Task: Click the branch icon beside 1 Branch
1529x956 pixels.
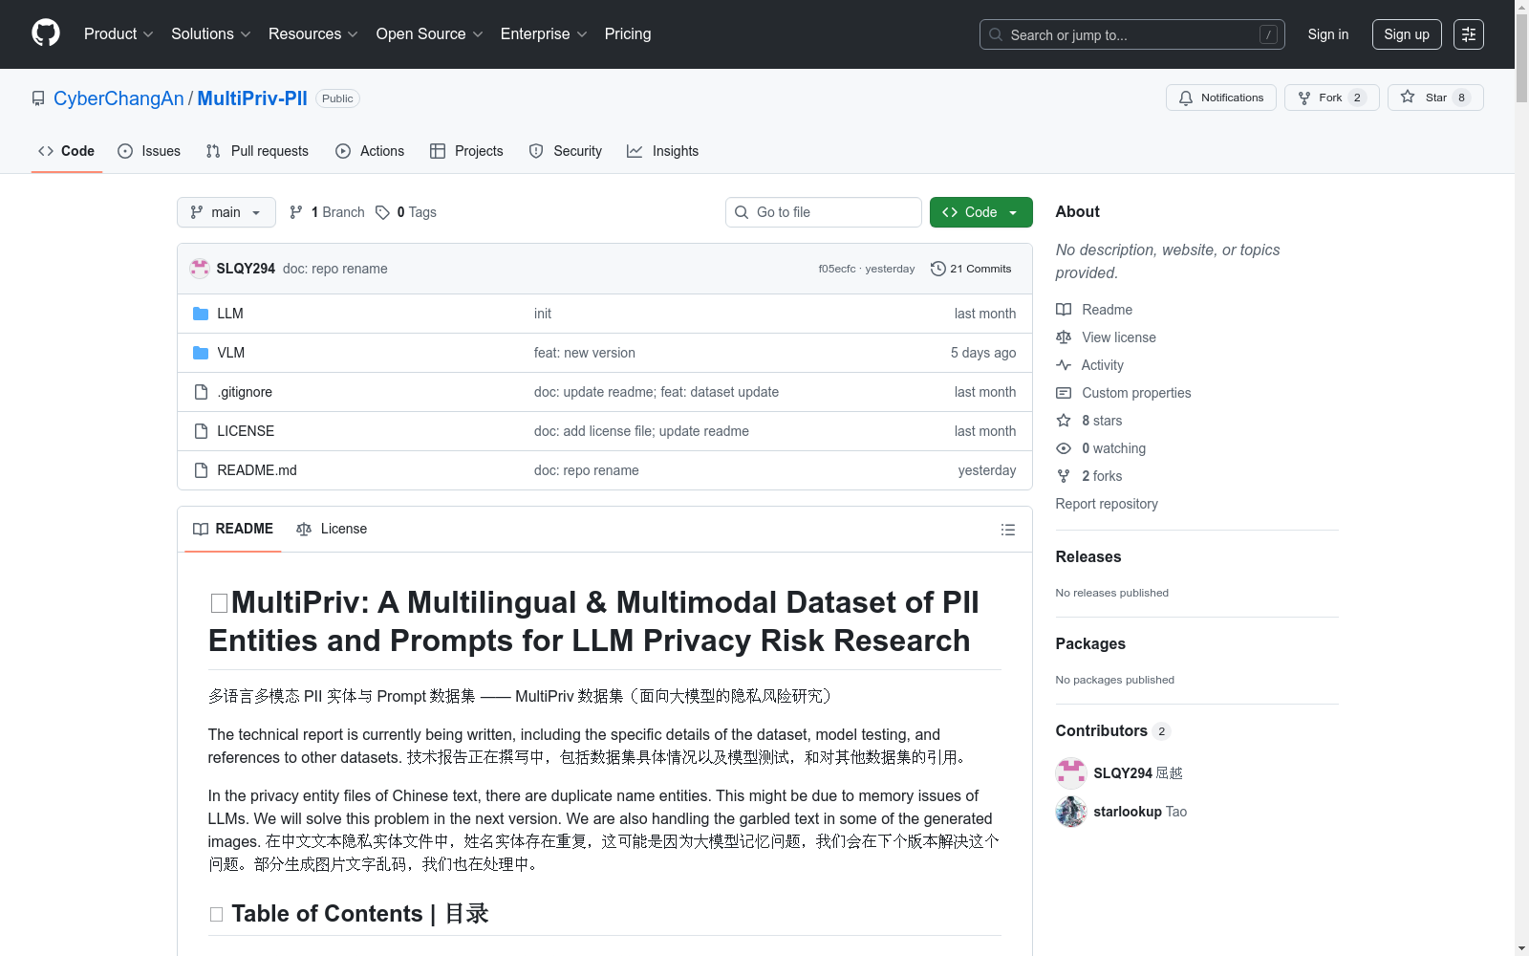Action: tap(296, 212)
